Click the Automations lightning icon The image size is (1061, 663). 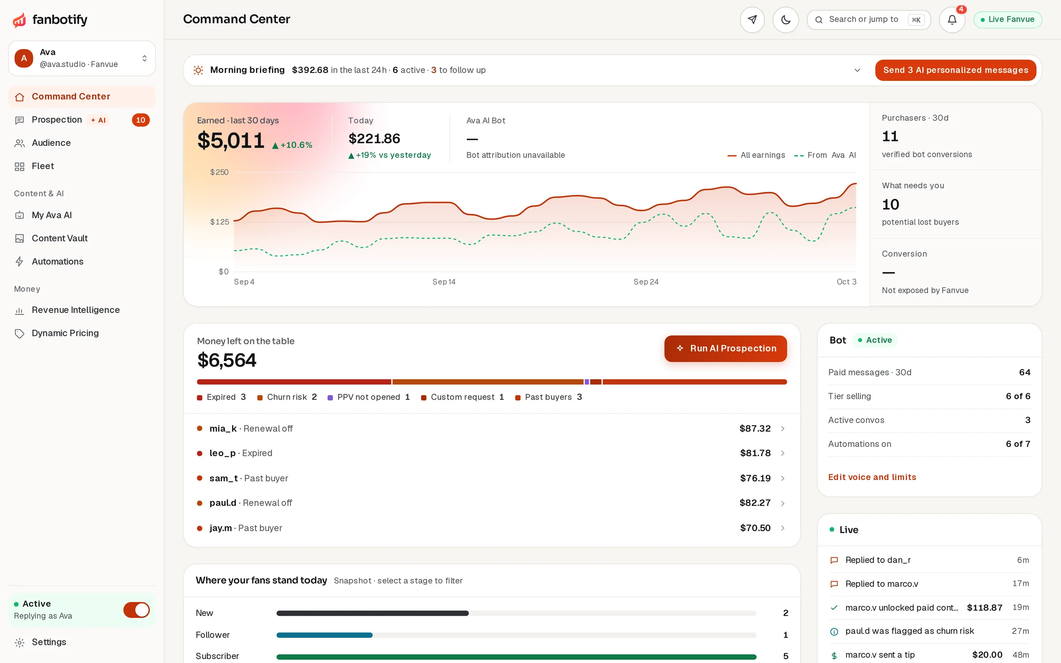point(19,262)
